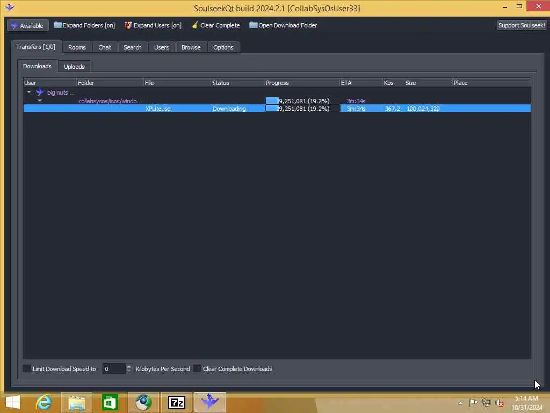
Task: Click the Downloading status text
Action: tap(229, 109)
